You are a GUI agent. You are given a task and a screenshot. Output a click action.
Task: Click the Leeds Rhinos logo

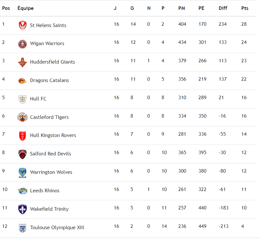(23, 191)
